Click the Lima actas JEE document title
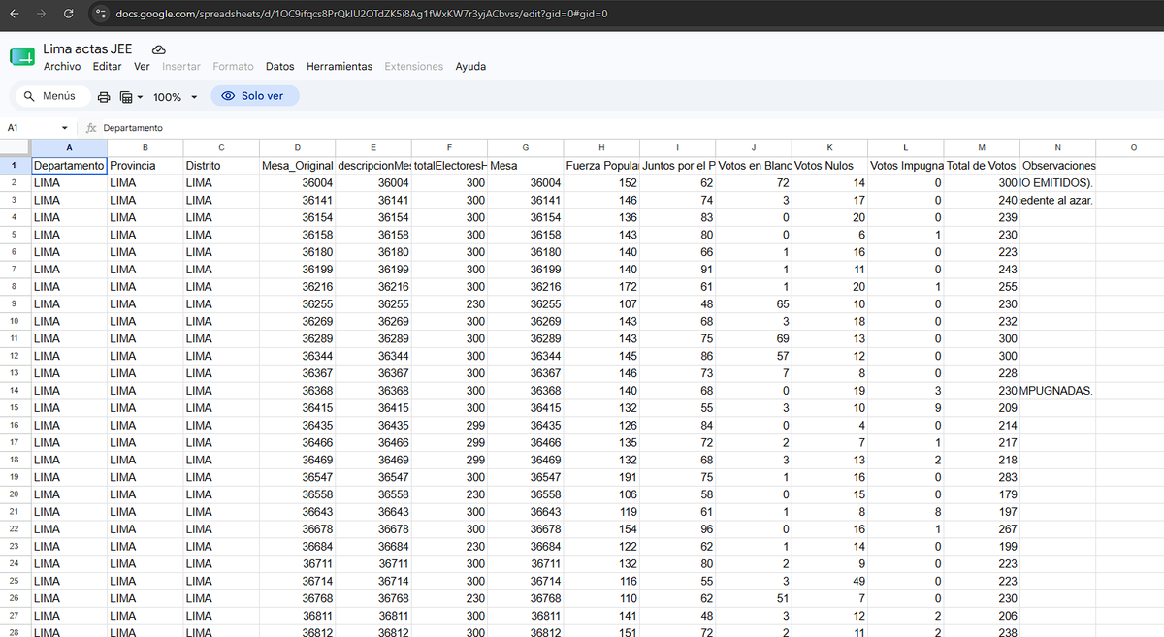 [87, 49]
